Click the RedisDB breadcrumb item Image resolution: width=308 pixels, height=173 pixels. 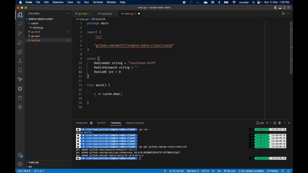click(99, 19)
